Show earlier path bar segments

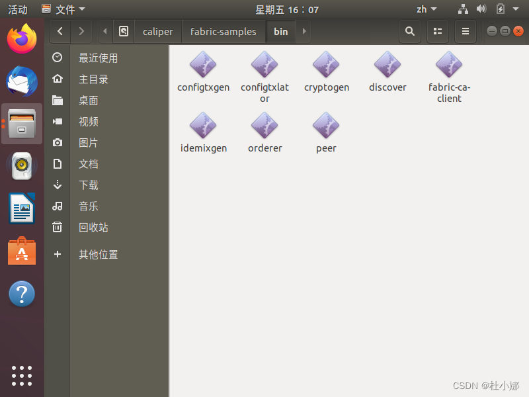105,31
